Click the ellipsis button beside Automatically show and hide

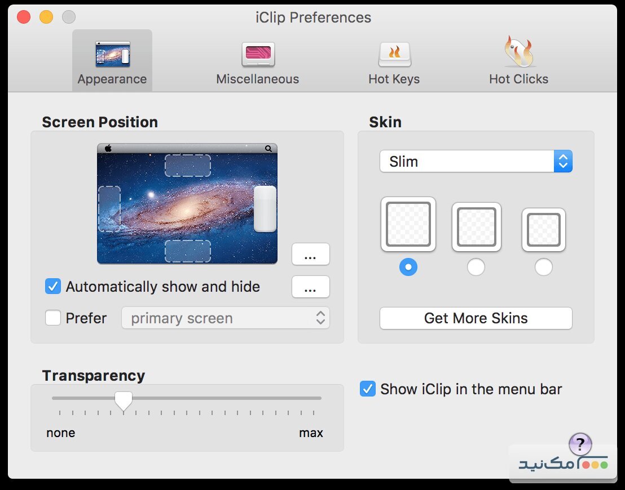click(x=310, y=287)
